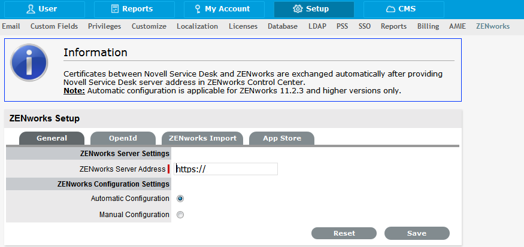Click the CMS cloud icon

(390, 9)
